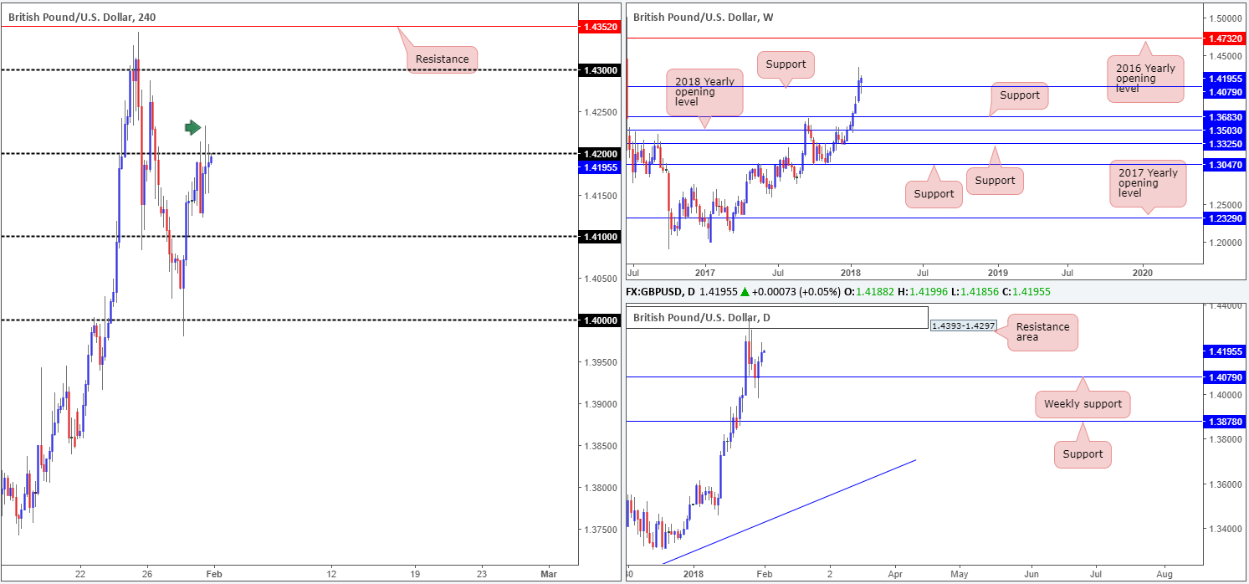This screenshot has width=1249, height=584.
Task: Click the 1.38780 price label on daily chart
Action: 1225,422
